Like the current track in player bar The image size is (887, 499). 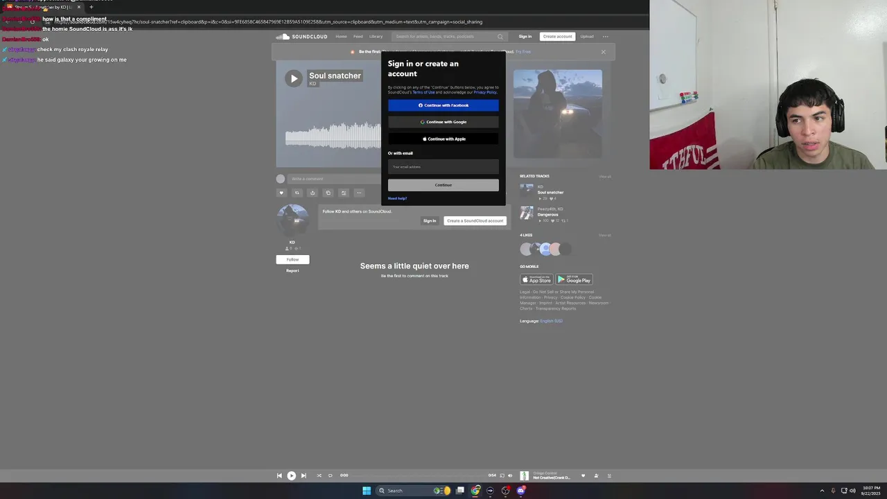click(x=583, y=475)
